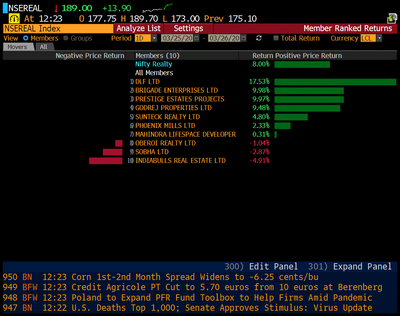Open calendar picker for end date 03/26/20
Screen dimensions: 400x316
click(244, 38)
